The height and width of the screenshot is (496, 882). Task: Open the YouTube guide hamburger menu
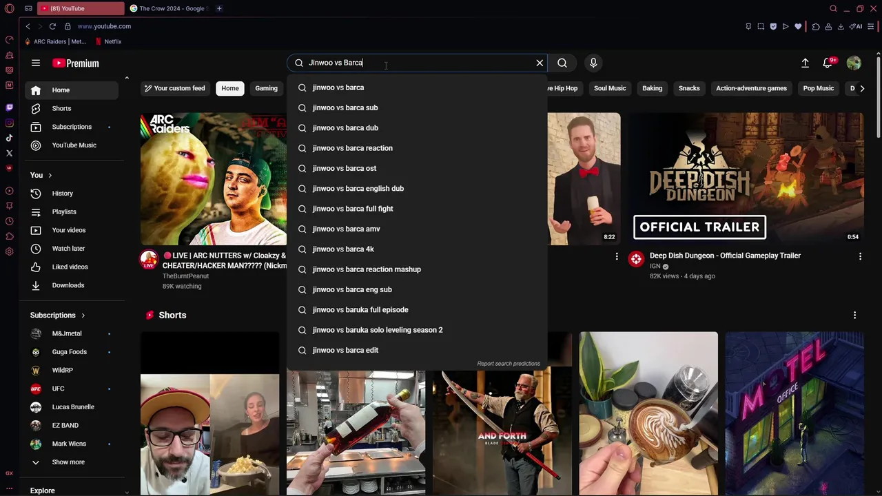[36, 63]
